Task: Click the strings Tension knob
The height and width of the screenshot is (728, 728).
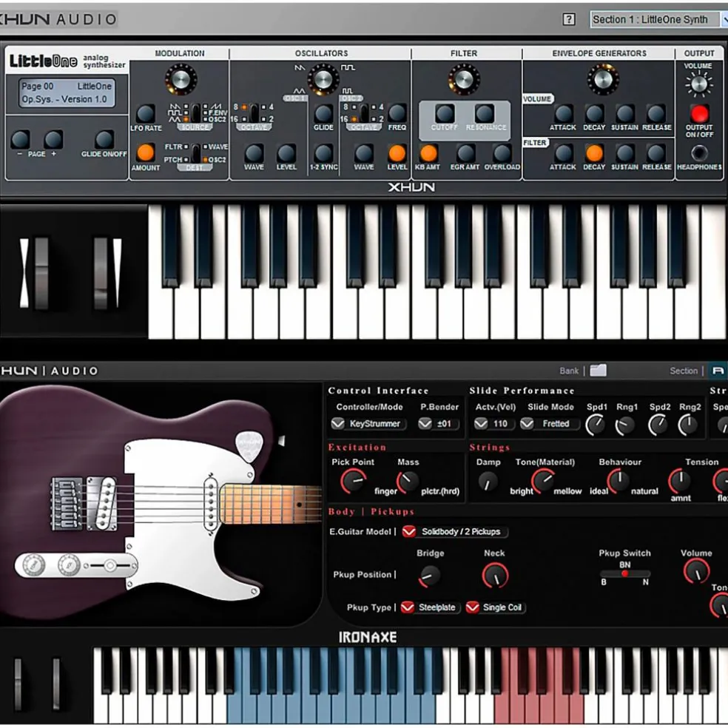Action: coord(680,481)
